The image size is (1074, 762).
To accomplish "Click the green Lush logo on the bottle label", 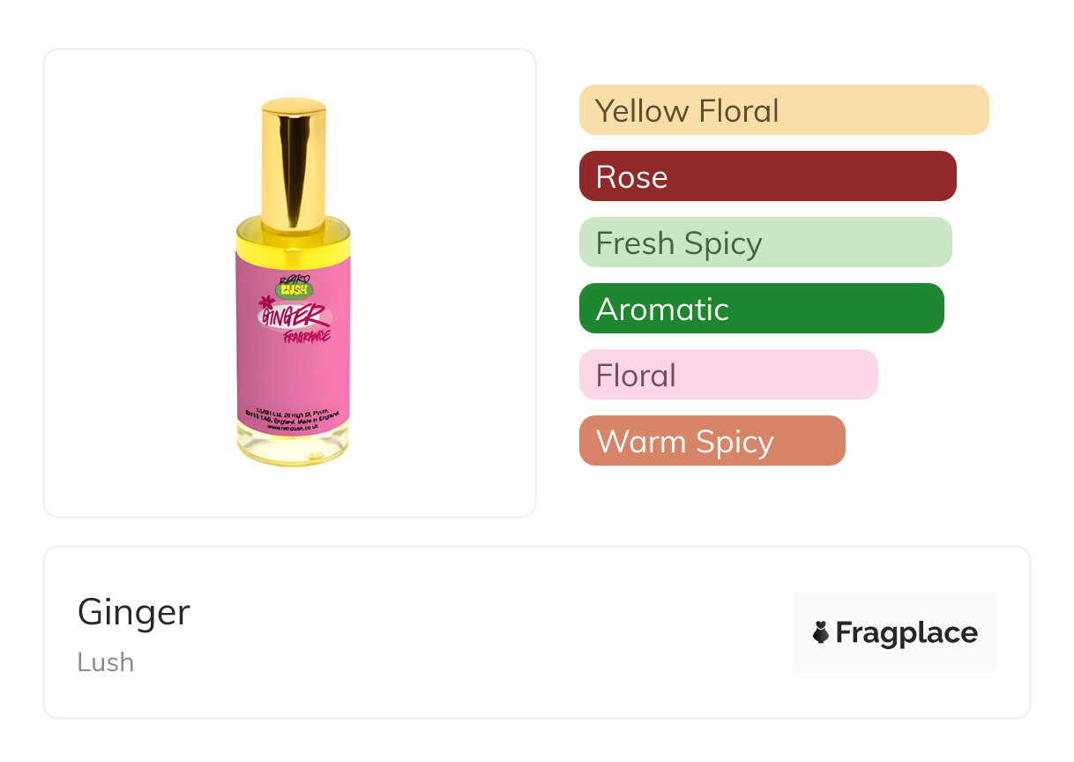I will (x=294, y=288).
